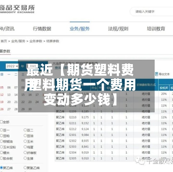Open the 法规/规则 menu
Viewport: 173px width, 172px height.
click(x=118, y=29)
